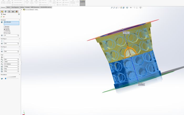Screen dimensions: 184x115
Task: Collapse the Flex Input section
Action: click(19, 20)
